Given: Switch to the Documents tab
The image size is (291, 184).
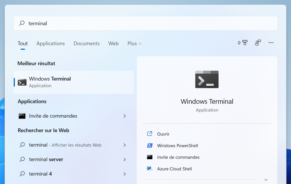Looking at the screenshot, I should coord(86,43).
